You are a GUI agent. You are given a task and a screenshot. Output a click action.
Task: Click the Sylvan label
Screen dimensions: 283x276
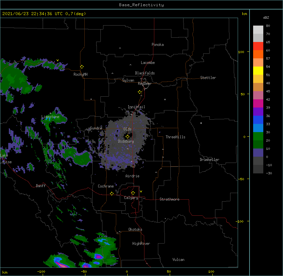pyautogui.click(x=128, y=80)
